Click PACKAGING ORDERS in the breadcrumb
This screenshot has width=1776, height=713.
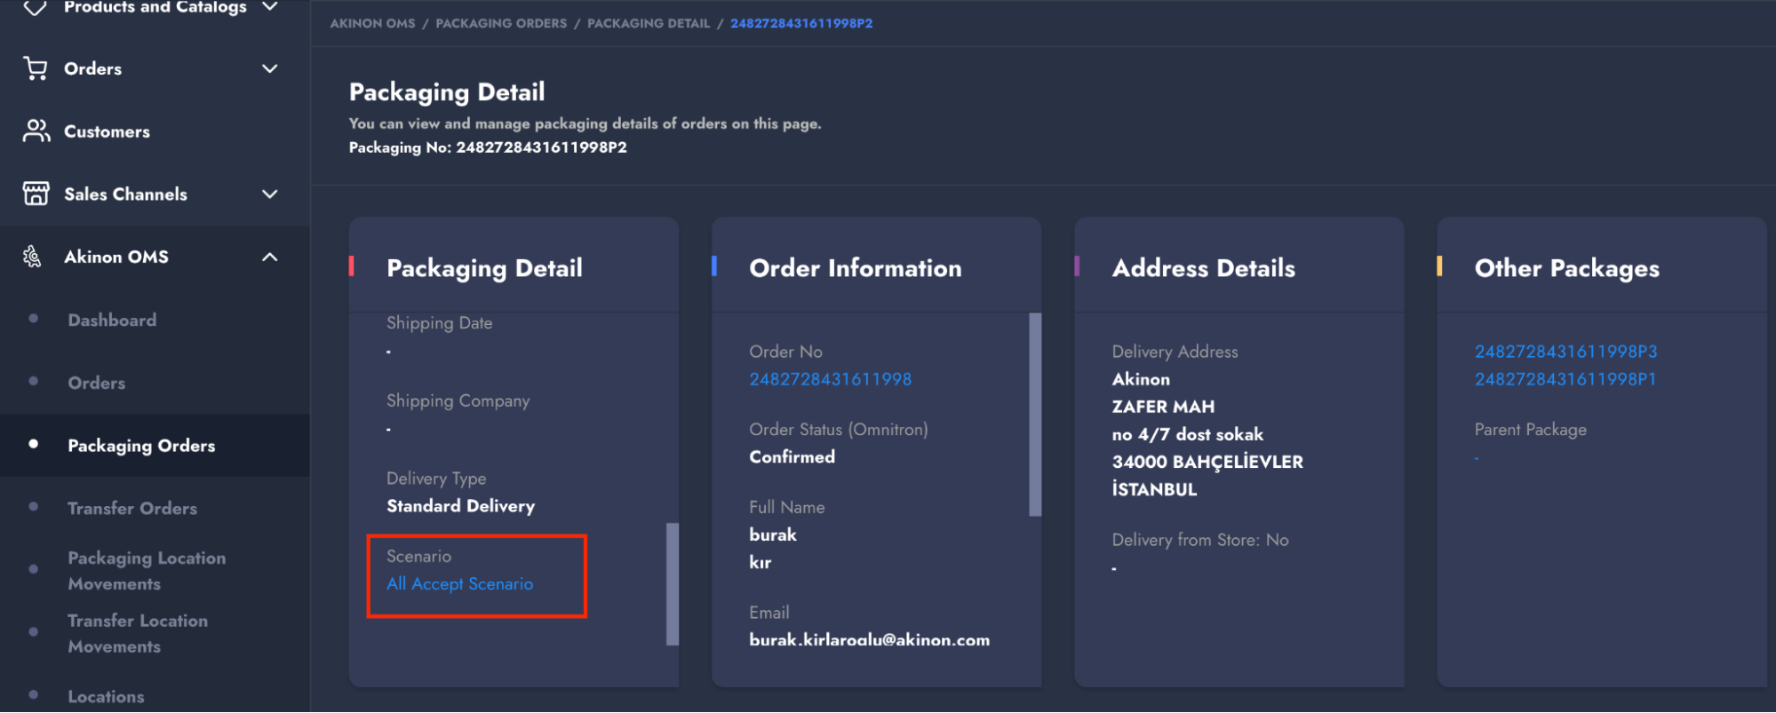point(501,23)
